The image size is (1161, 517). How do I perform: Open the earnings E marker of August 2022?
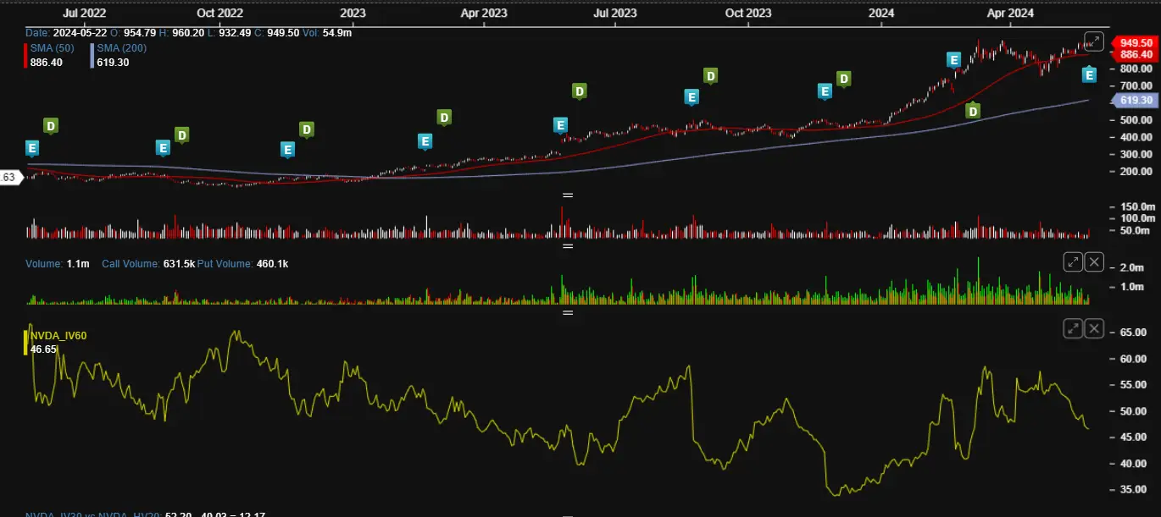(x=164, y=148)
